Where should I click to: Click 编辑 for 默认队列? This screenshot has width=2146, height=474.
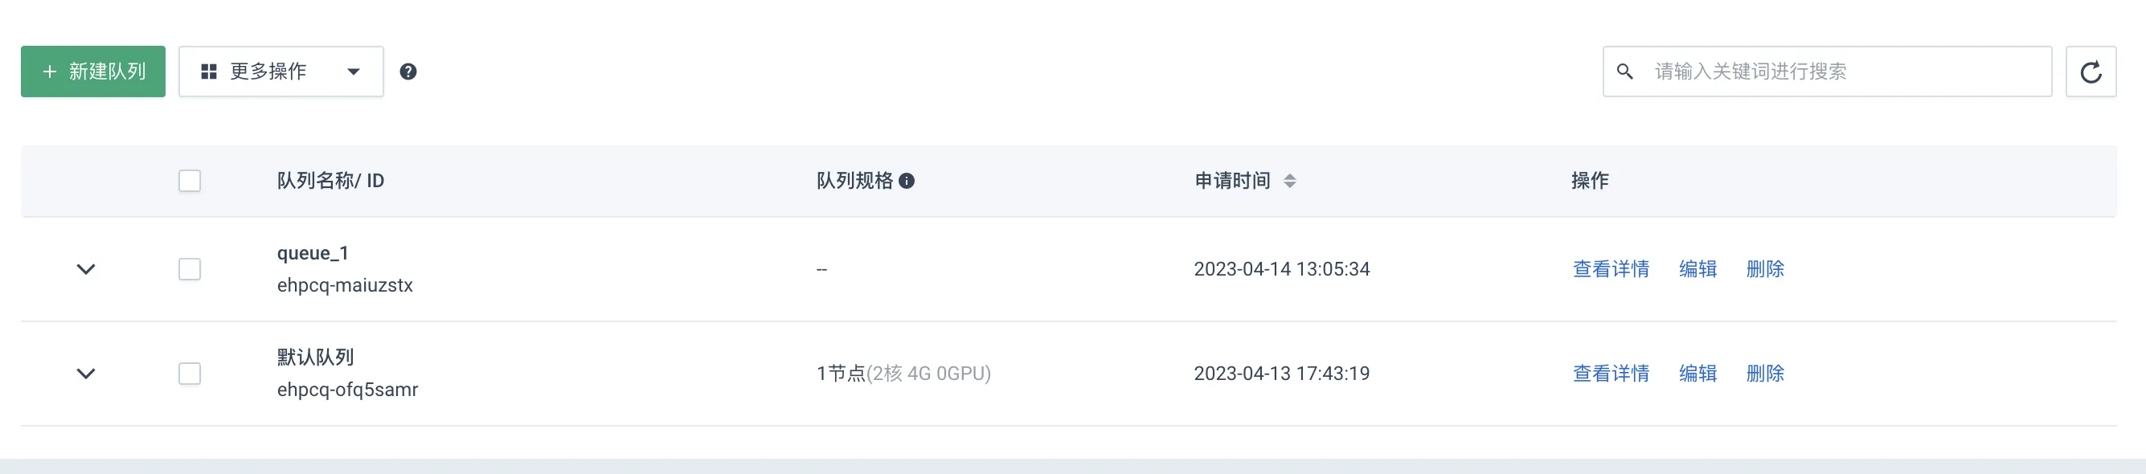coord(1698,374)
